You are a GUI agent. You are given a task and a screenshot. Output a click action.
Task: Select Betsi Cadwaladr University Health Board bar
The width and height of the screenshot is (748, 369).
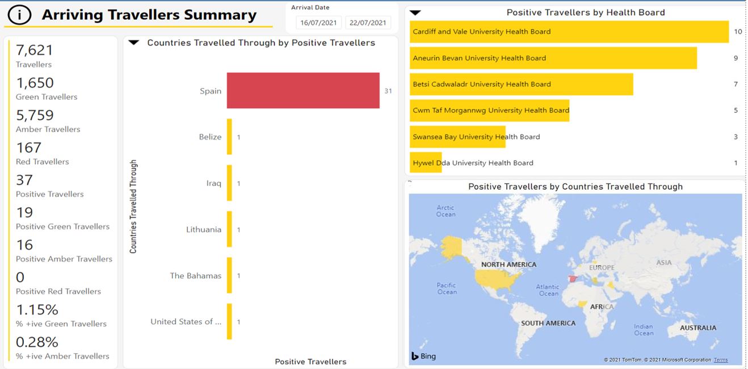521,84
